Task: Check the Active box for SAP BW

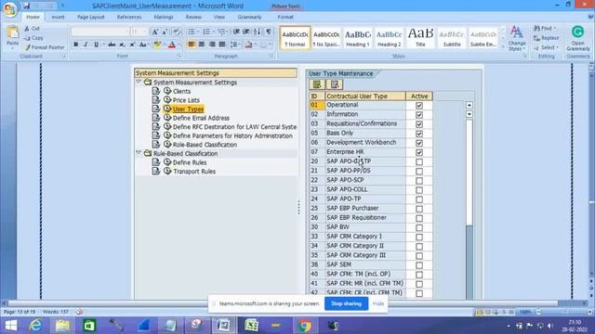Action: tap(419, 227)
